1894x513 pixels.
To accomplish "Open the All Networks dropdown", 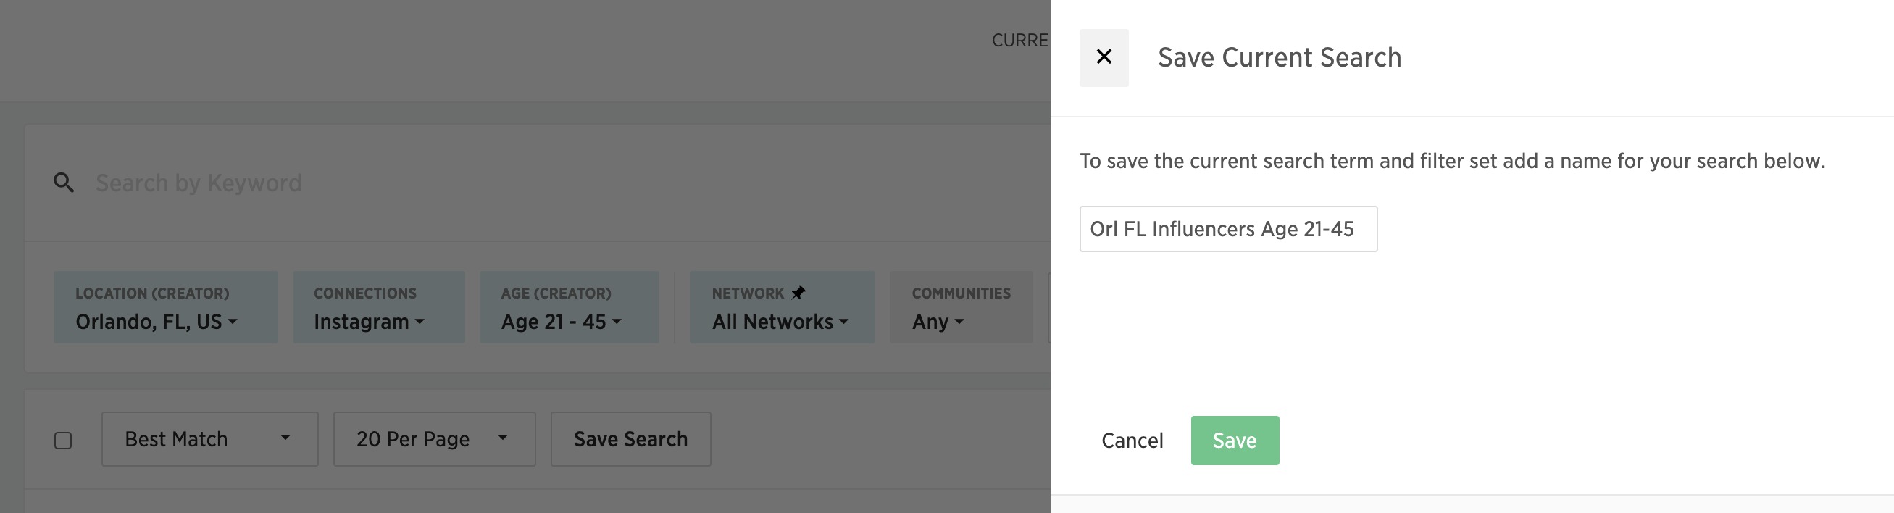I will point(783,307).
